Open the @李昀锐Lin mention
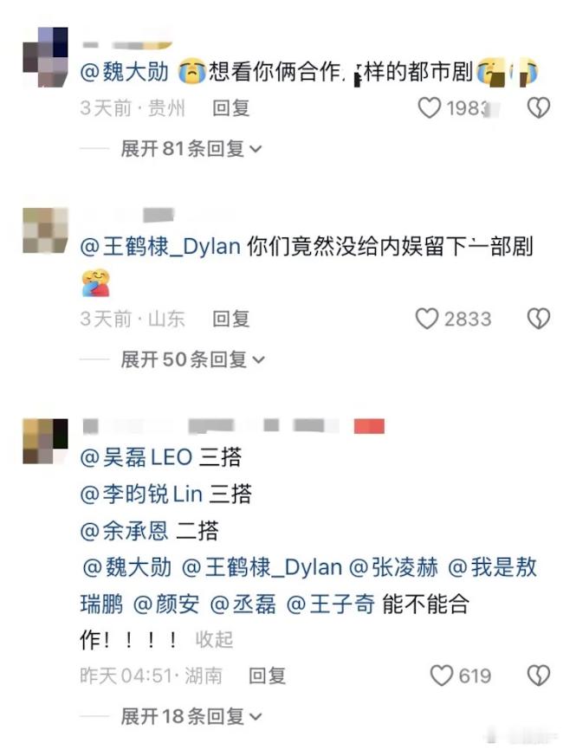Image resolution: width=563 pixels, height=750 pixels. point(141,494)
